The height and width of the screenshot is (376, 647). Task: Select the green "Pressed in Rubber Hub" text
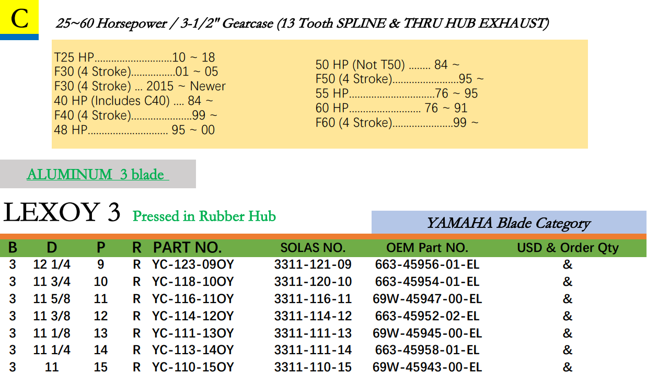[204, 216]
